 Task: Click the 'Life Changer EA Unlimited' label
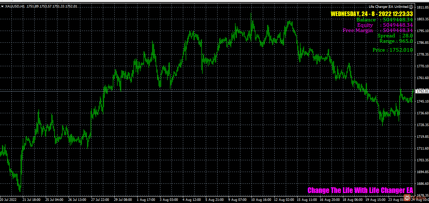tap(389, 6)
